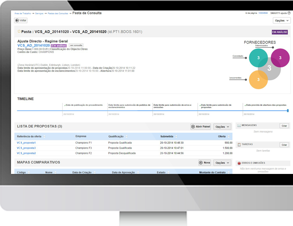
Task: Click the Nova button in Mapas Comparativos
Action: [x=204, y=162]
